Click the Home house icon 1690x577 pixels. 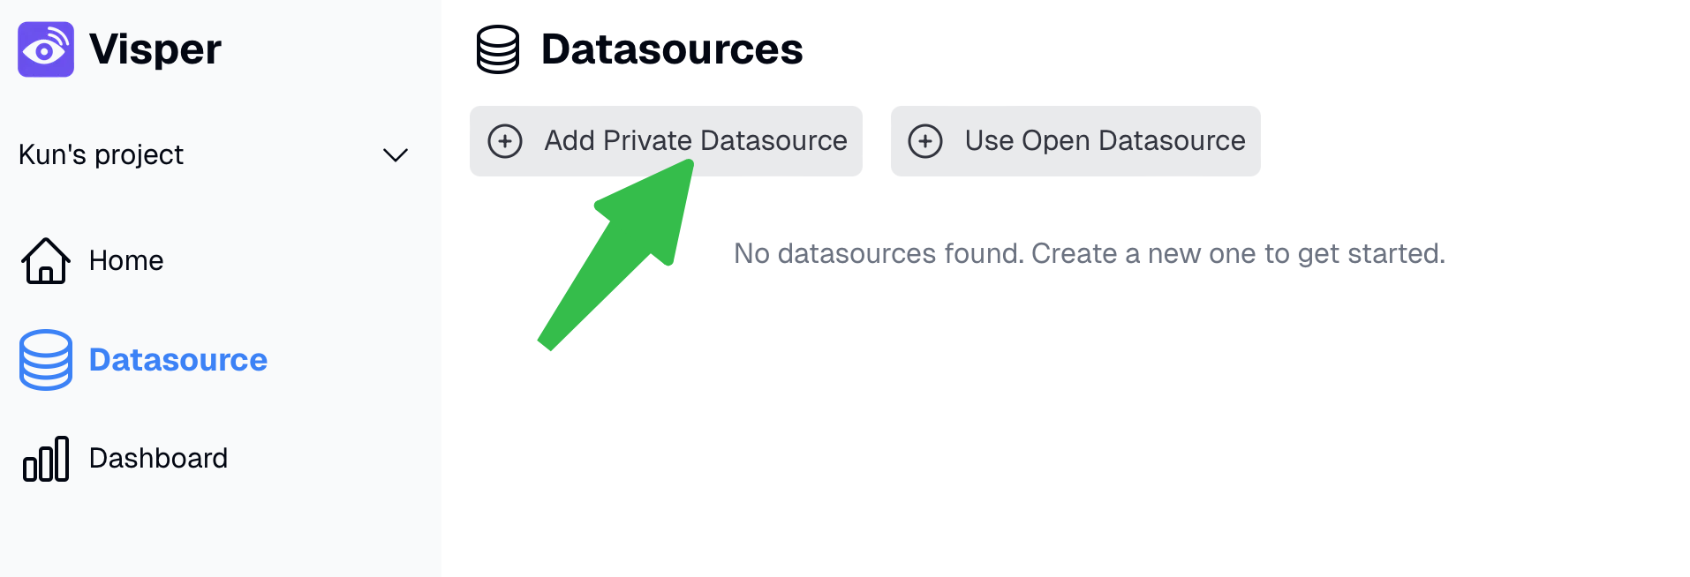pos(46,261)
